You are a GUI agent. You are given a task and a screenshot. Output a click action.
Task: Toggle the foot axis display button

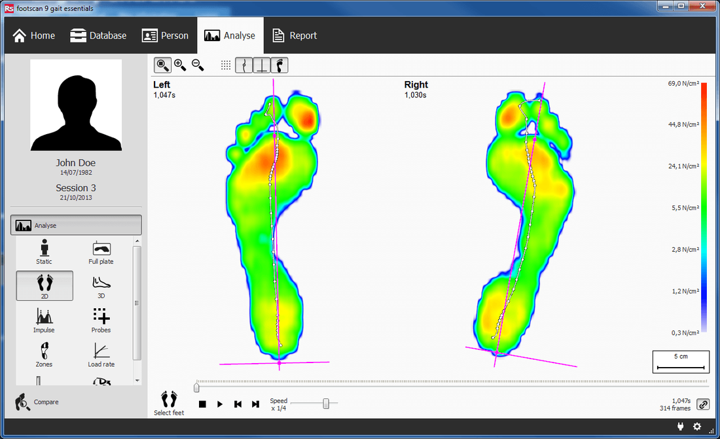pyautogui.click(x=262, y=65)
